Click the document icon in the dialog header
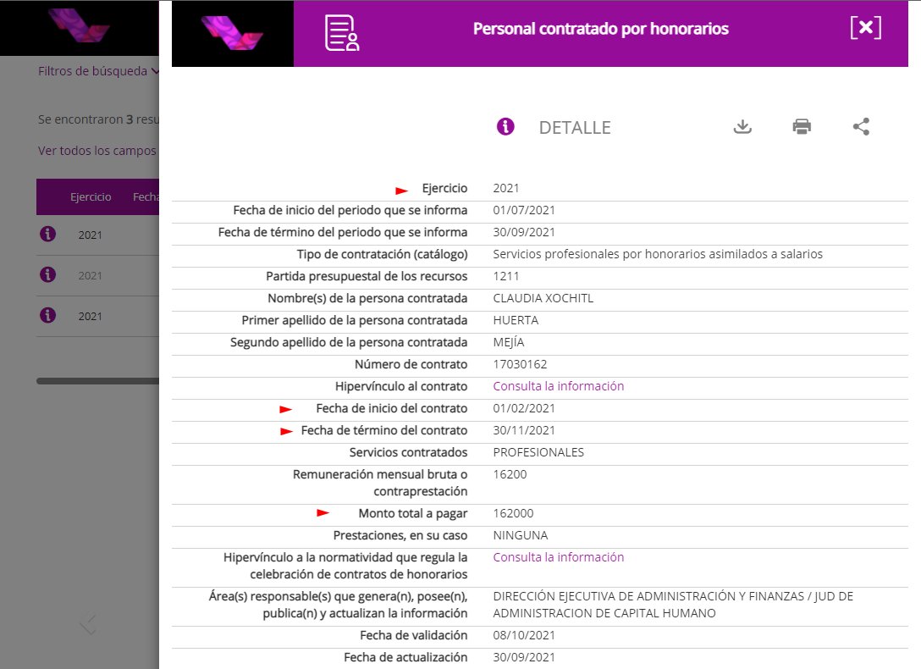The height and width of the screenshot is (669, 921). coord(342,33)
